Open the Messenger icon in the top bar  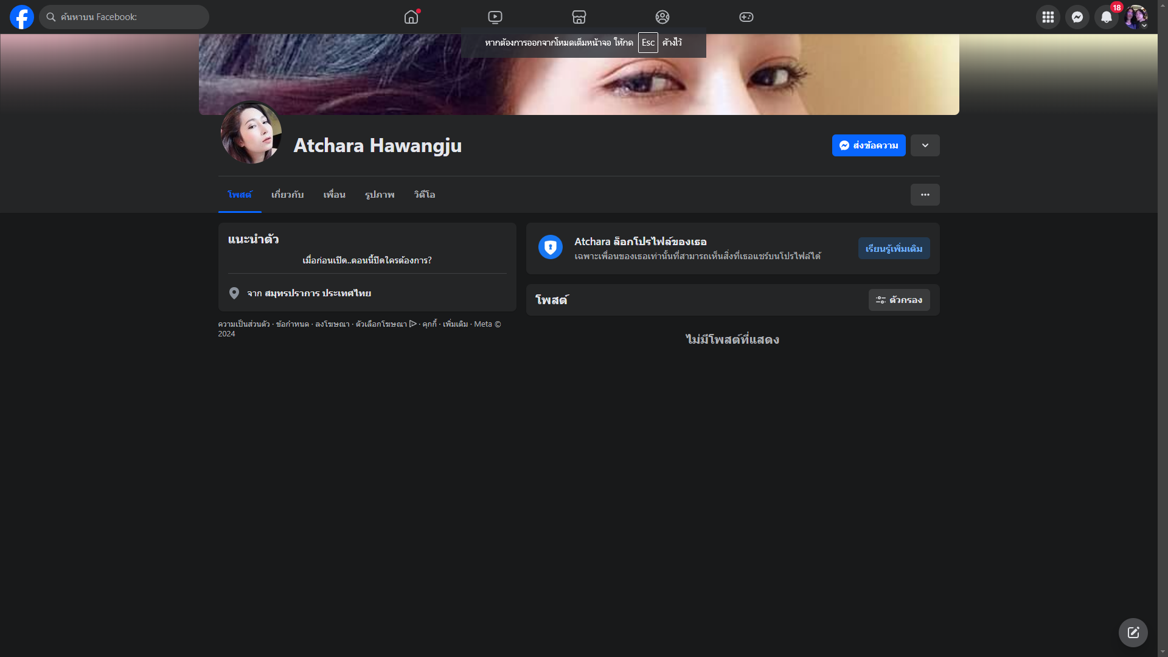(1077, 17)
